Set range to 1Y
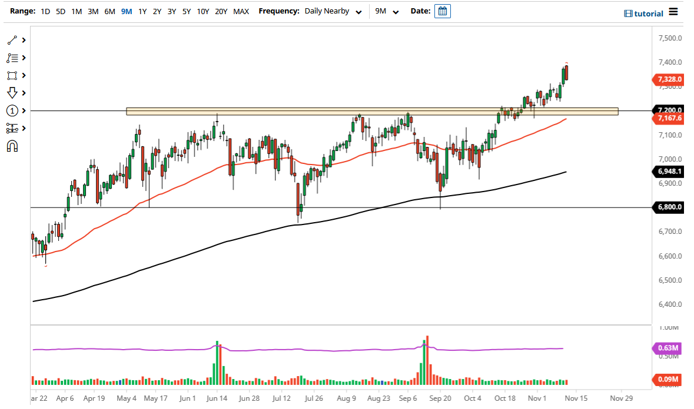694x409 pixels. point(142,12)
